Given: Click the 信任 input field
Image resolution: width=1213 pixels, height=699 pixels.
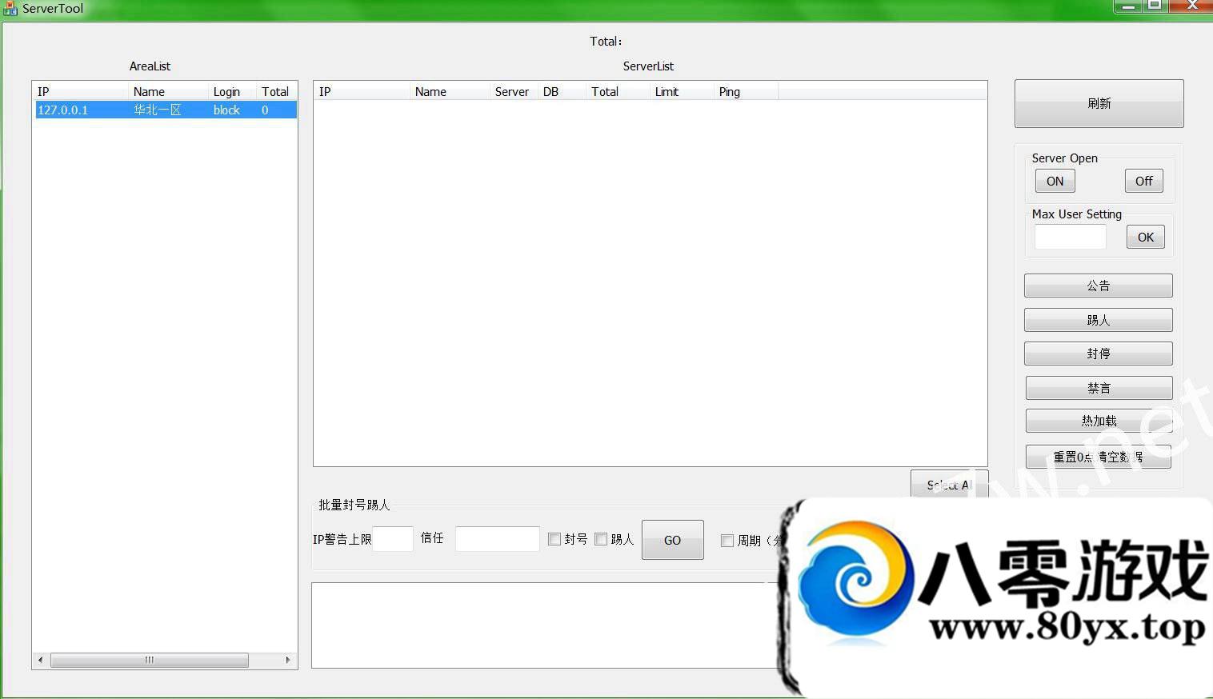Looking at the screenshot, I should [497, 539].
